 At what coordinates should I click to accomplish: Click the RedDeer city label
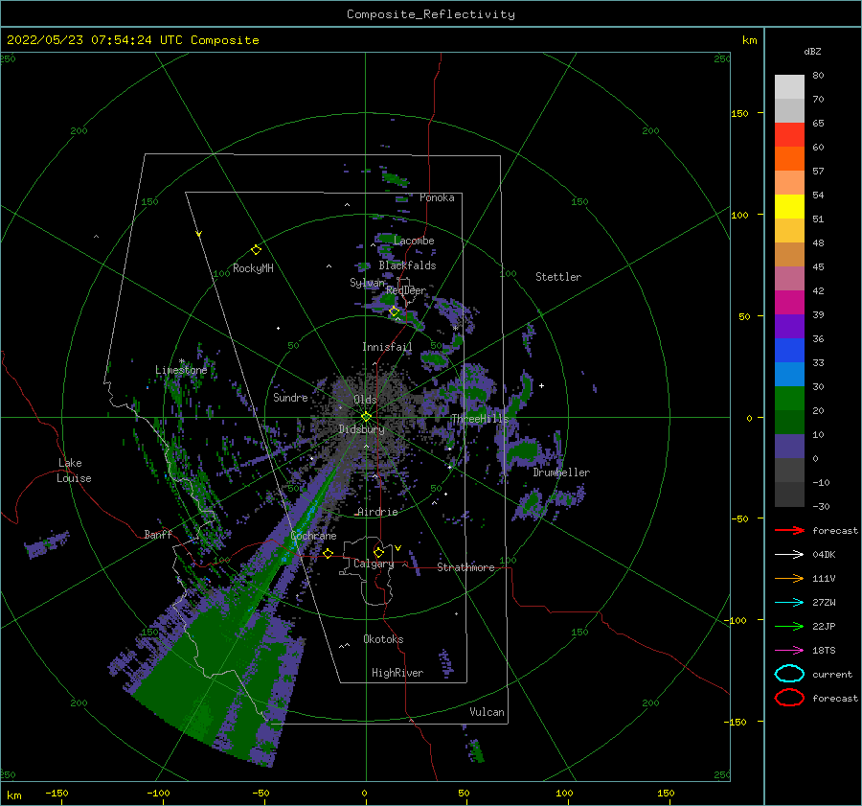point(406,290)
